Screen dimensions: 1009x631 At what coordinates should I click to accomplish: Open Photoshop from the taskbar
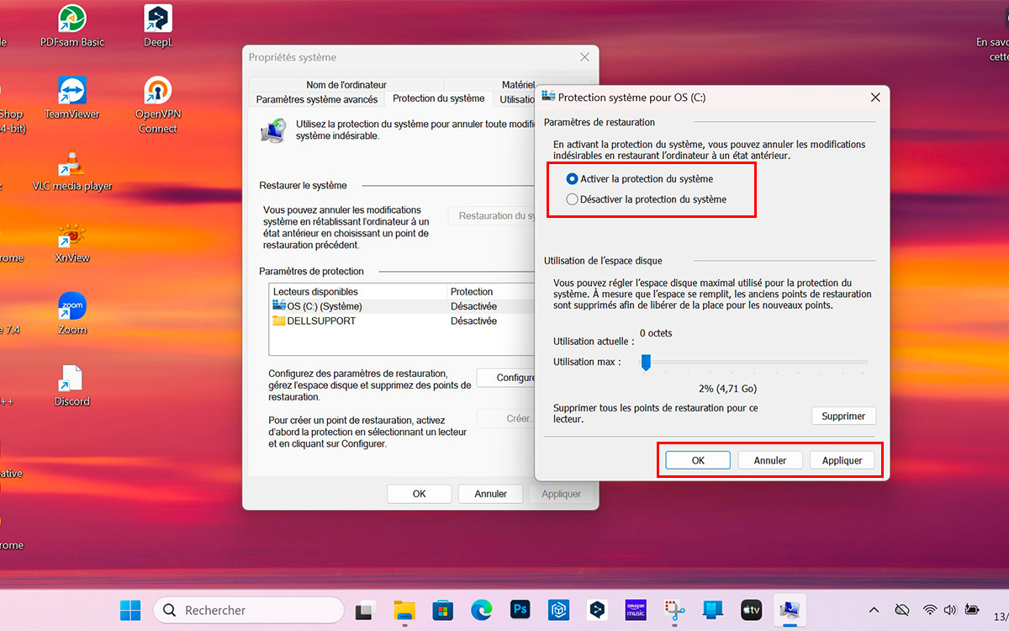(x=520, y=610)
